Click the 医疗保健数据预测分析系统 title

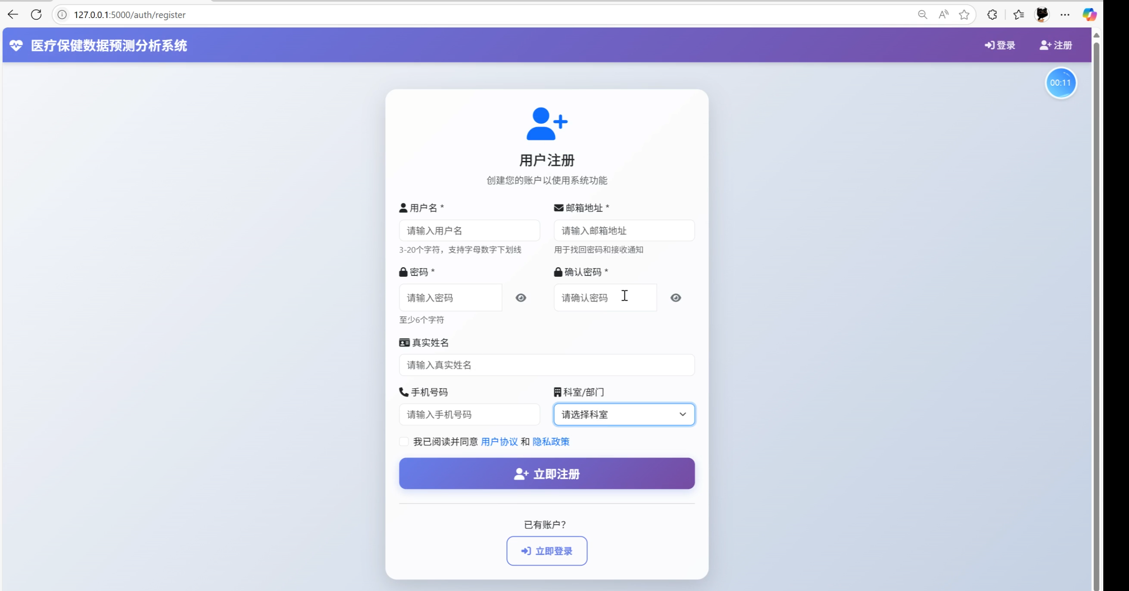pos(109,46)
